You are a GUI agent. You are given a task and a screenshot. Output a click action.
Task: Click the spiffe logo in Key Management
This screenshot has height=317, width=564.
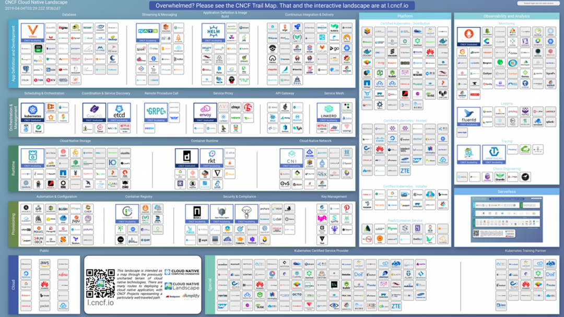point(335,218)
